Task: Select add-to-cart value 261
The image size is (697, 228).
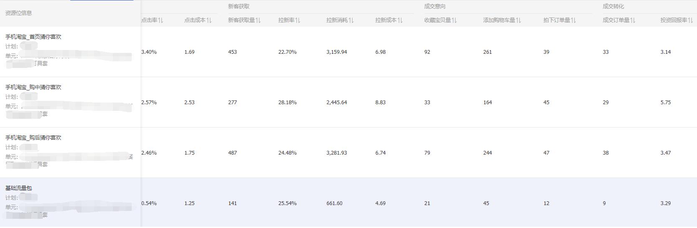Action: tap(488, 52)
